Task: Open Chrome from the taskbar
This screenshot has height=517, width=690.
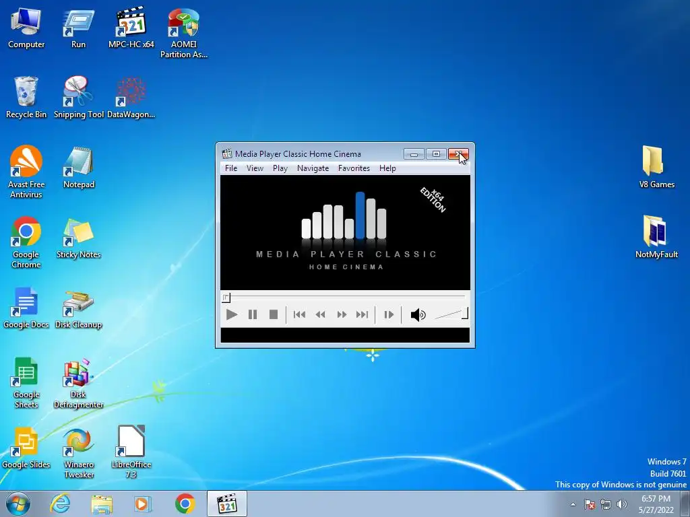Action: (x=185, y=504)
